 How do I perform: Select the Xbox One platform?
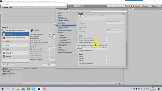[15, 53]
